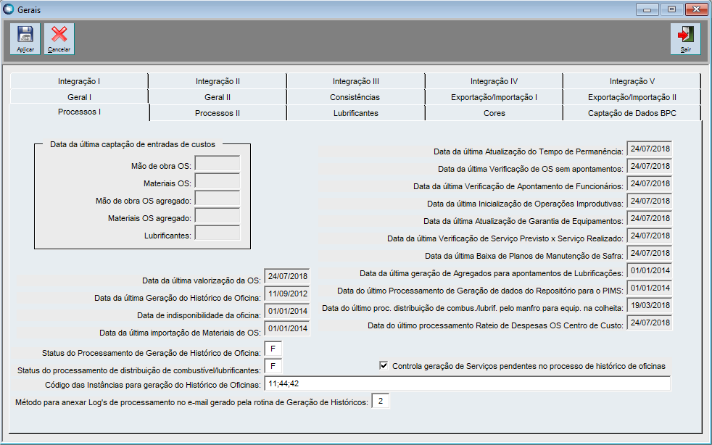
Task: Click última importação de Materiais de OS date
Action: pos(287,329)
